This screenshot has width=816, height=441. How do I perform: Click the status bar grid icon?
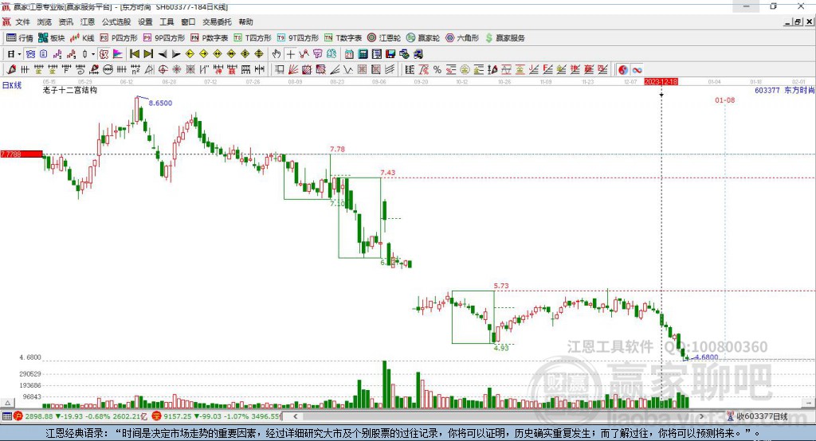click(x=6, y=416)
